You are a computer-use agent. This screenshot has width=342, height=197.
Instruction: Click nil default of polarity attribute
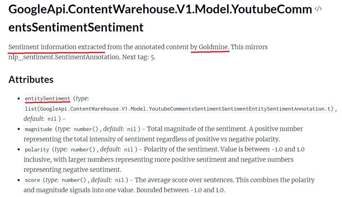129,149
